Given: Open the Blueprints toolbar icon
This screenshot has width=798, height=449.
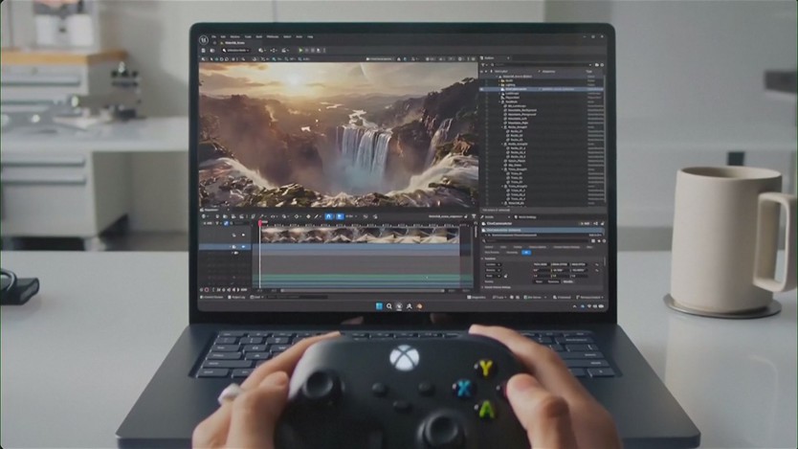Looking at the screenshot, I should point(274,51).
